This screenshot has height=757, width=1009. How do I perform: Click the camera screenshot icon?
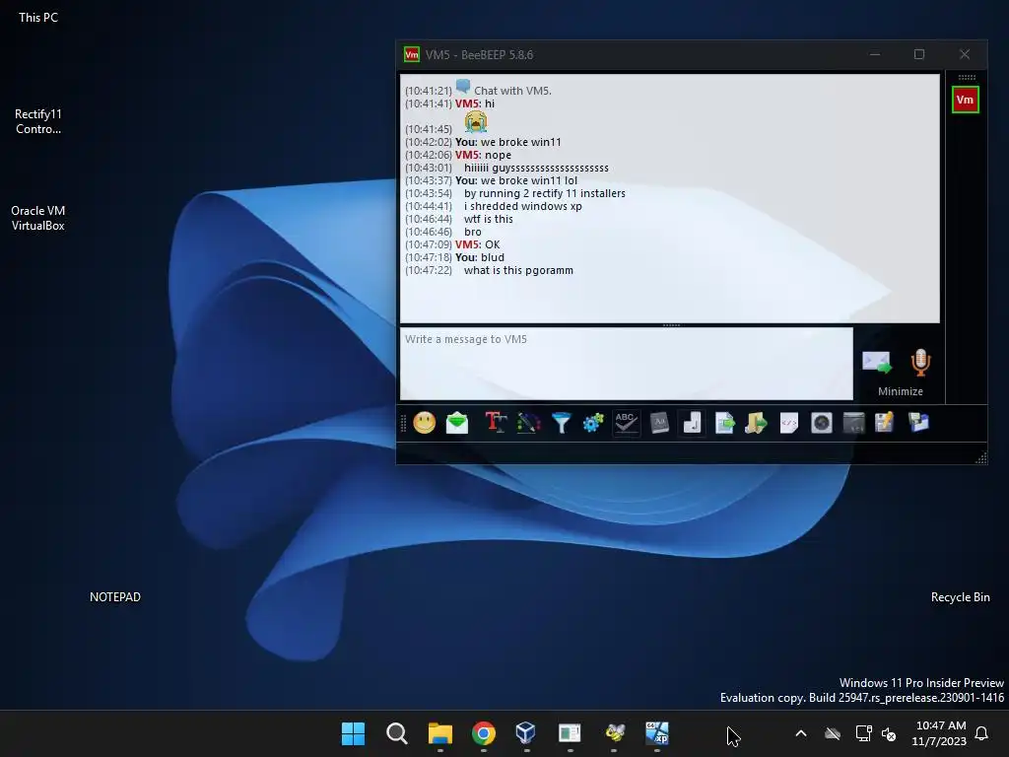[x=822, y=423]
